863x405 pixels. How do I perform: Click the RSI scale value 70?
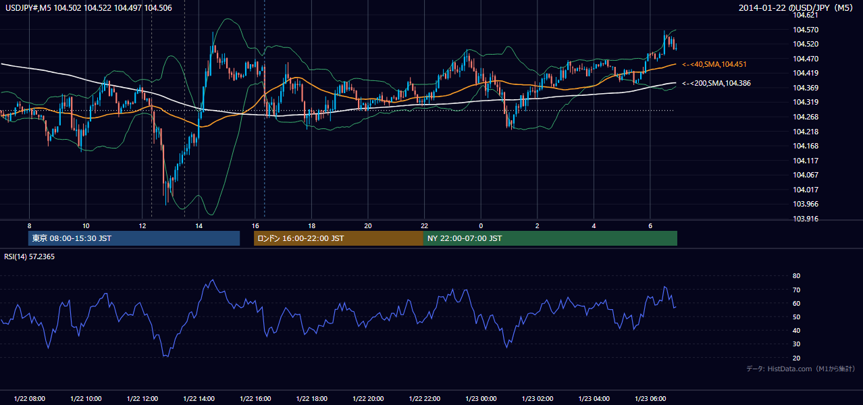(796, 290)
